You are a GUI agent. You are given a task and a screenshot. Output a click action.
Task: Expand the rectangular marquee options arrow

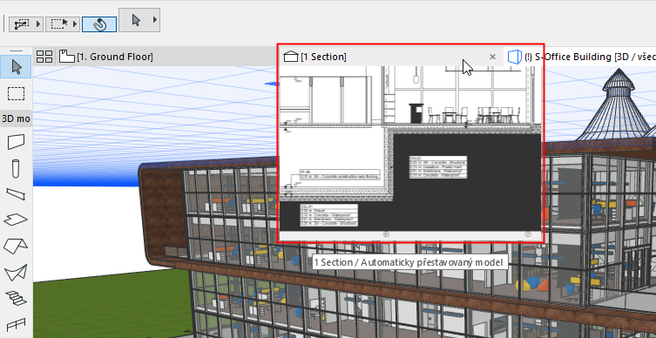(76, 24)
